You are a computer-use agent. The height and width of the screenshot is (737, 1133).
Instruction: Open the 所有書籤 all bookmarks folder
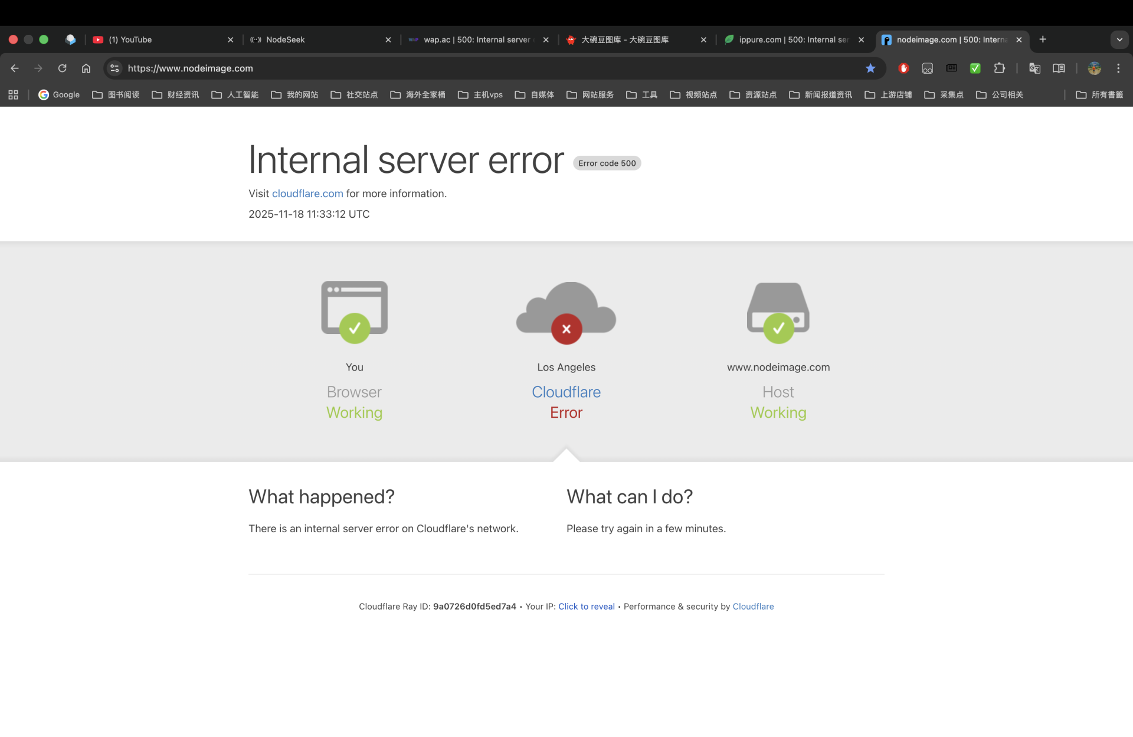coord(1100,94)
